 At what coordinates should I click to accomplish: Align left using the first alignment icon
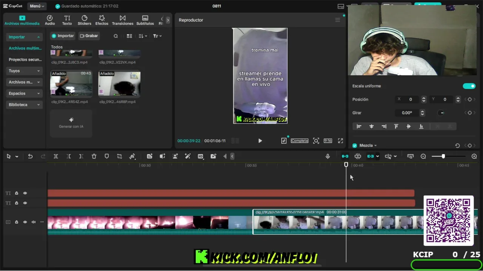(x=359, y=126)
